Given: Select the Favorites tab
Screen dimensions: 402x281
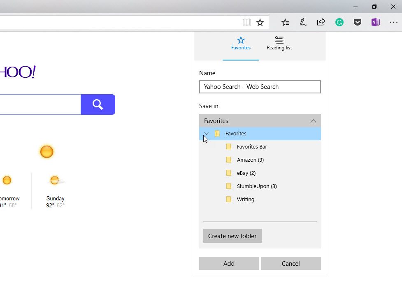Looking at the screenshot, I should coord(241,43).
